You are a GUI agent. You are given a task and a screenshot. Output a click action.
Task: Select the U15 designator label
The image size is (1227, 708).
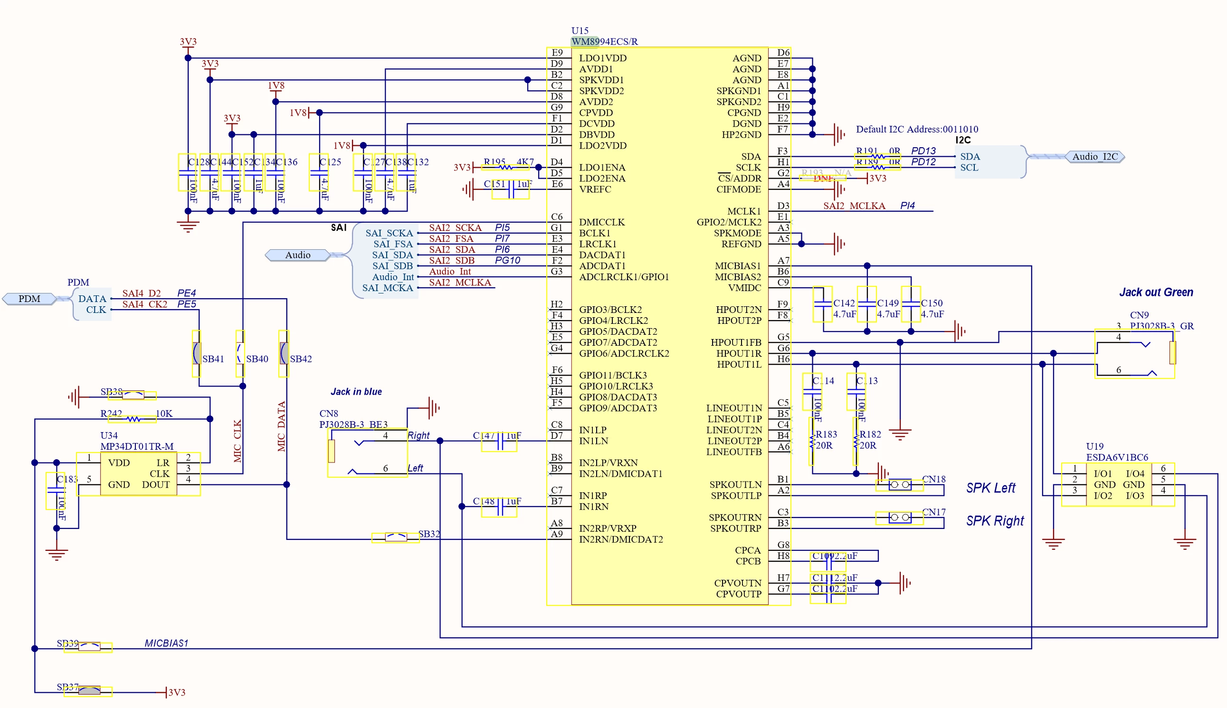(x=580, y=31)
